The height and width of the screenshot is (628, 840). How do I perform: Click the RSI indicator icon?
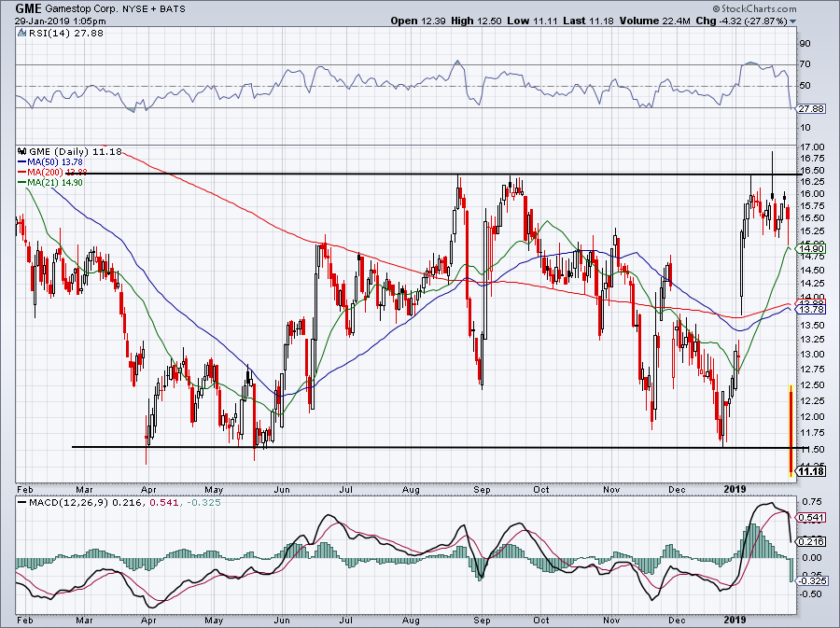coord(21,34)
